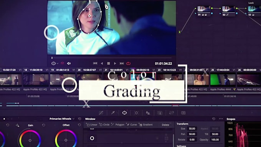This screenshot has width=261, height=147.
Task: Click the viewer timecode 01:01:34:22
Action: pos(164,63)
